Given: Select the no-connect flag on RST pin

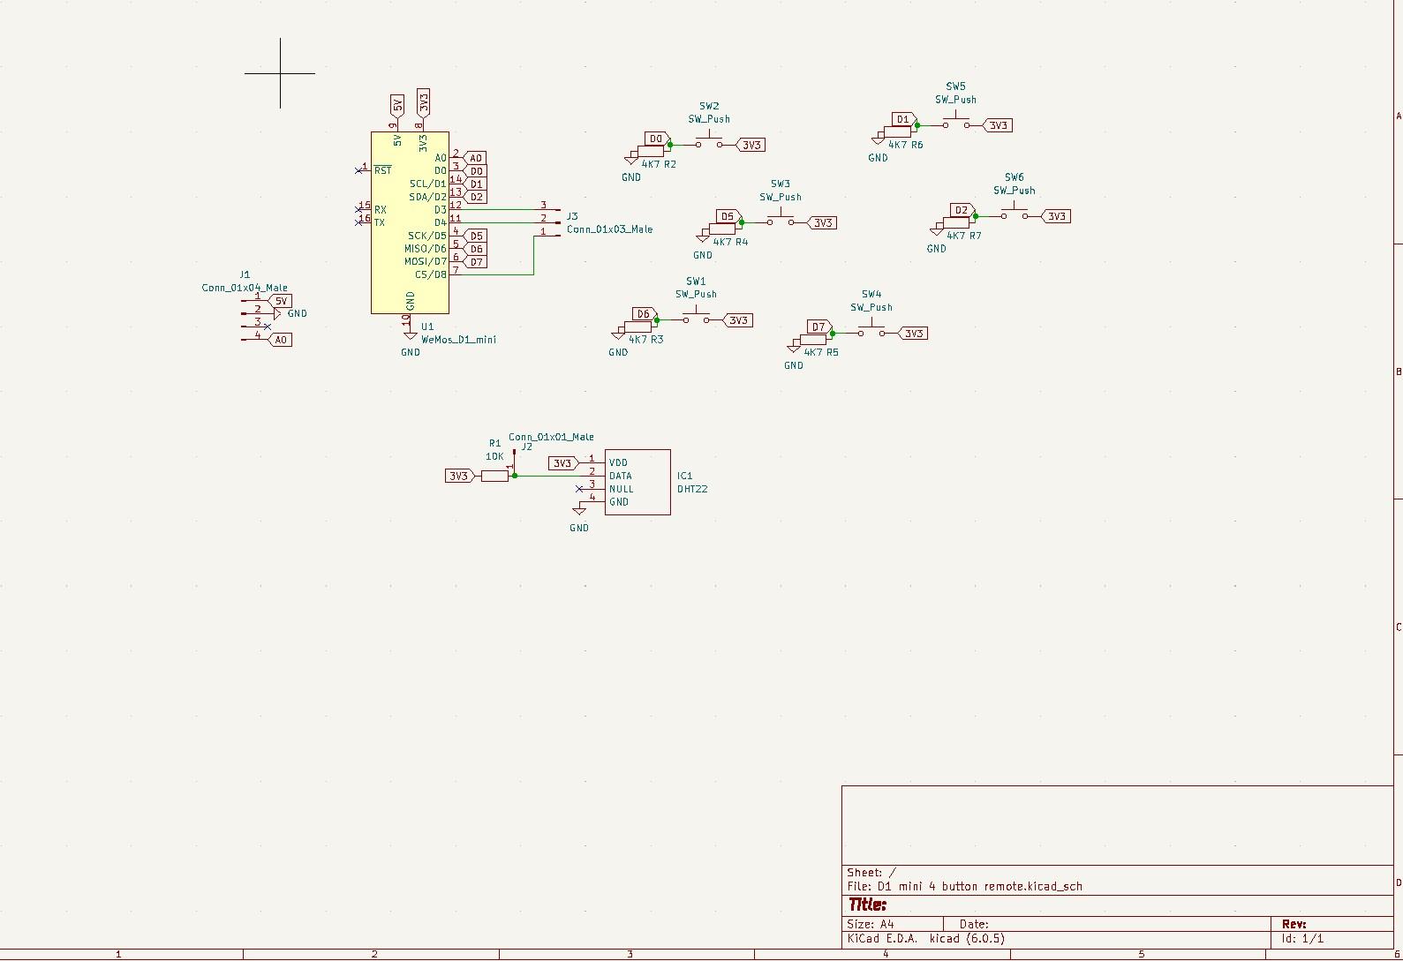Looking at the screenshot, I should point(358,170).
